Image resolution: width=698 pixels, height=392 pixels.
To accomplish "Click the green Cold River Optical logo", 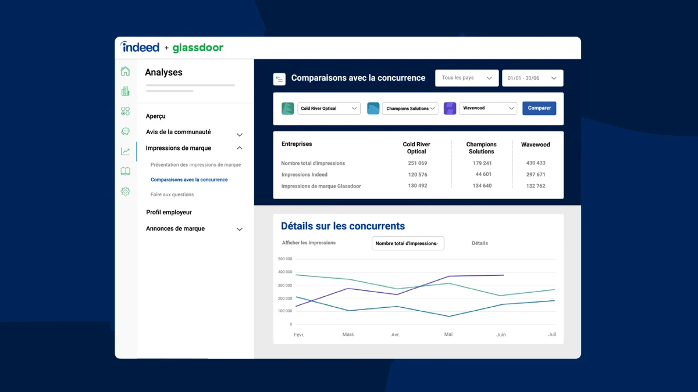I will [288, 109].
